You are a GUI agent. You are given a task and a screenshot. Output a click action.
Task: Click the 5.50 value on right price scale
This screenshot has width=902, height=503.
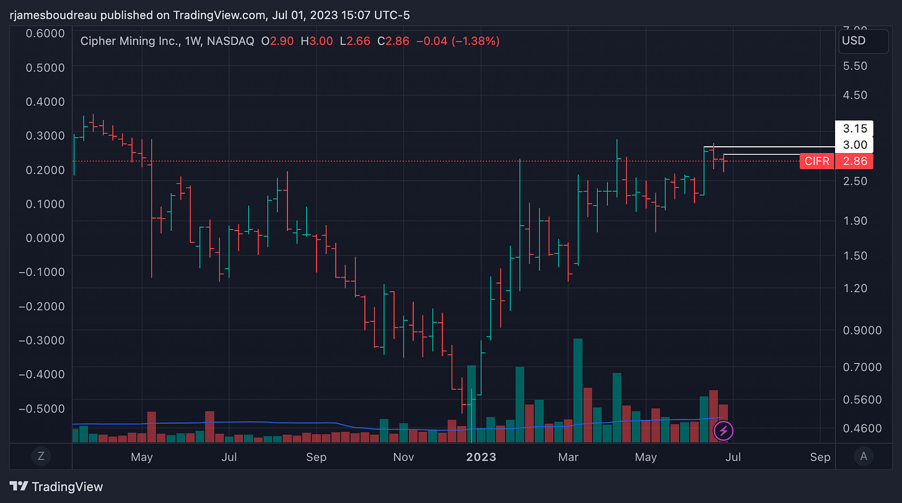(854, 65)
